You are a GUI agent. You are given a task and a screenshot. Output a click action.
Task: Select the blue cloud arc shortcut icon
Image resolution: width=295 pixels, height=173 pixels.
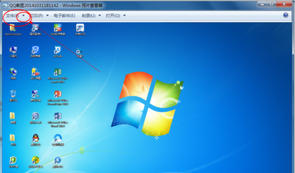(58, 140)
